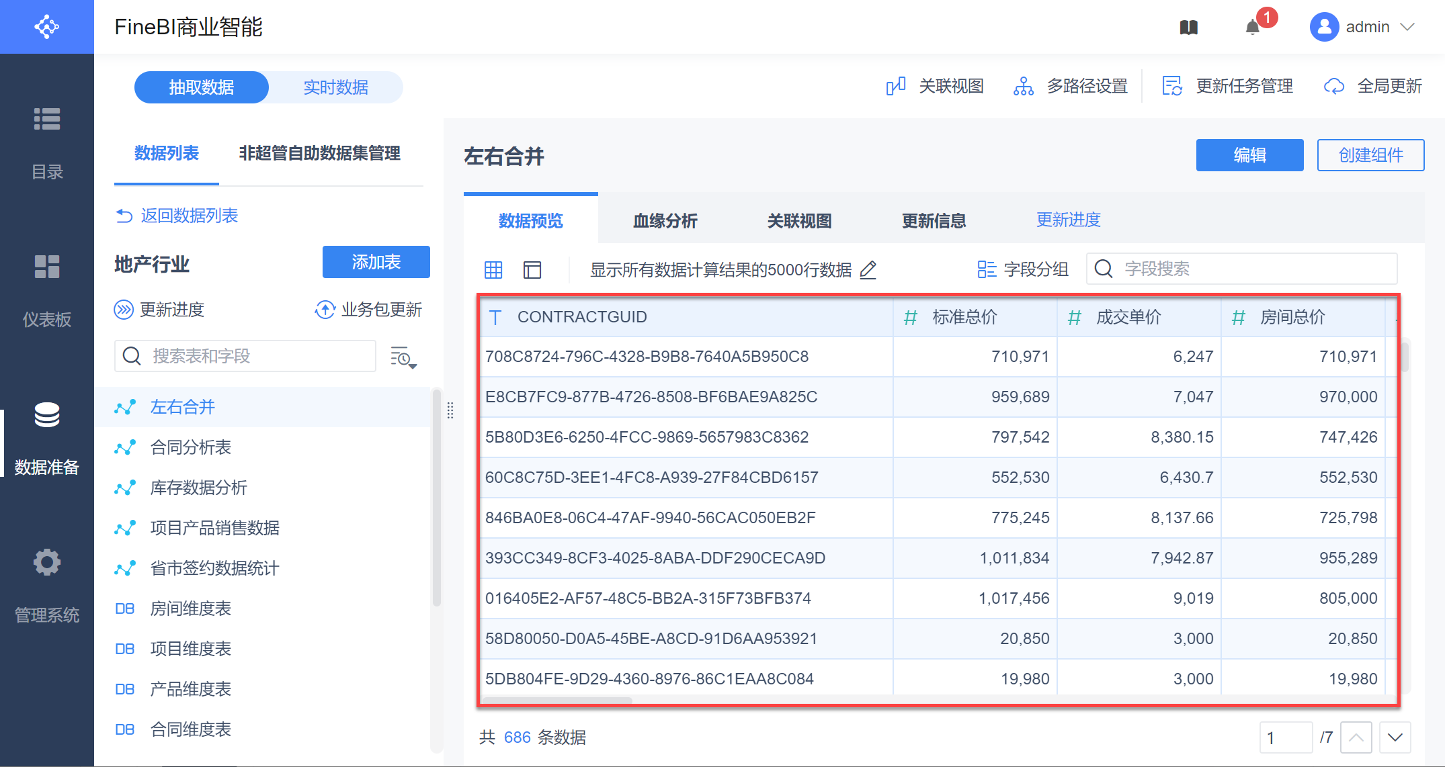
Task: Go to previous page with up chevron
Action: [x=1356, y=737]
